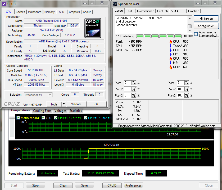Switch to the Statistics tab
The height and width of the screenshot is (190, 222).
[x=76, y=111]
